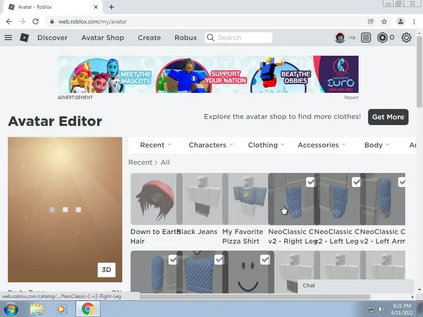423x317 pixels.
Task: Uncheck NeoClassic C v2 Right Leg item
Action: point(311,182)
